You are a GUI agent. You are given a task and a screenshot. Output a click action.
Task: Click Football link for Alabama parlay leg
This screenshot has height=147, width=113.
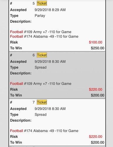point(16,36)
